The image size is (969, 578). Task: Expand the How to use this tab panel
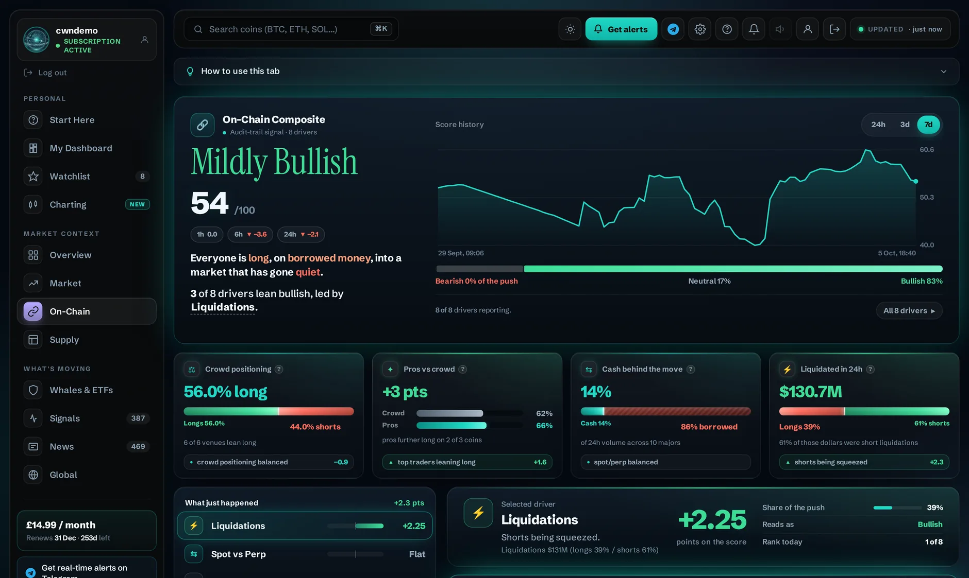(566, 72)
